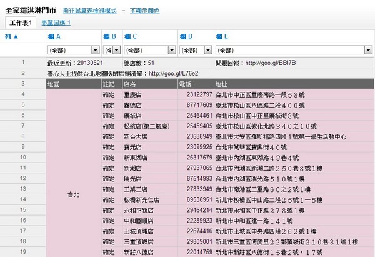Open the column E filter dropdown
Viewport: 375px width, 257px height.
pos(294,50)
